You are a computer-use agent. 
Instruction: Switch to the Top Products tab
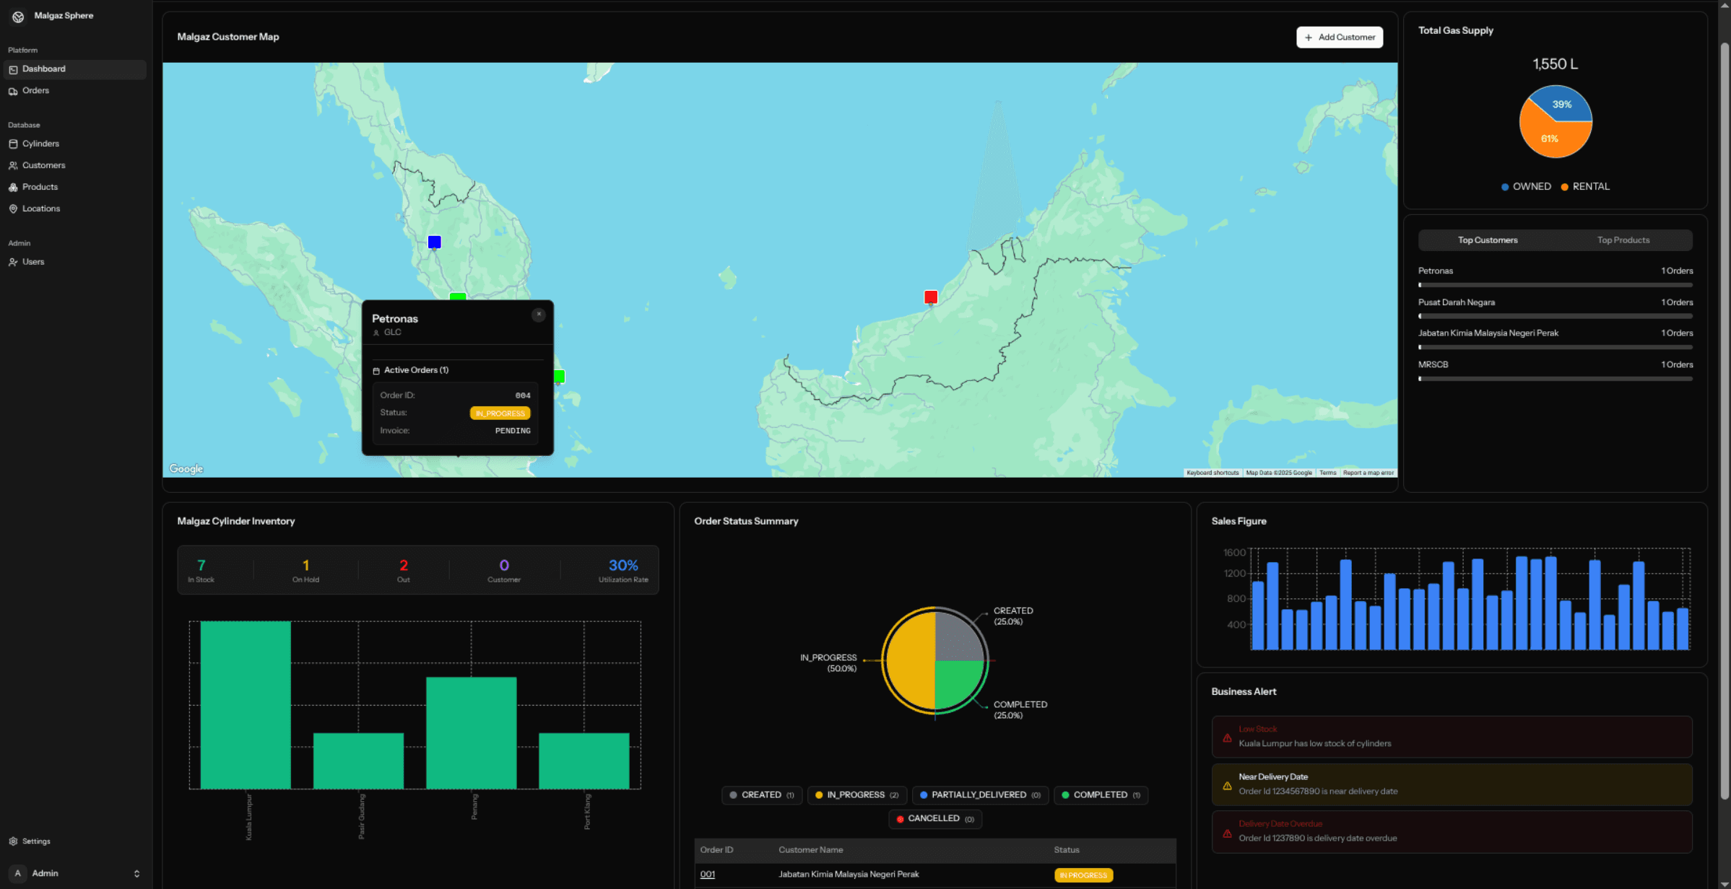coord(1623,240)
